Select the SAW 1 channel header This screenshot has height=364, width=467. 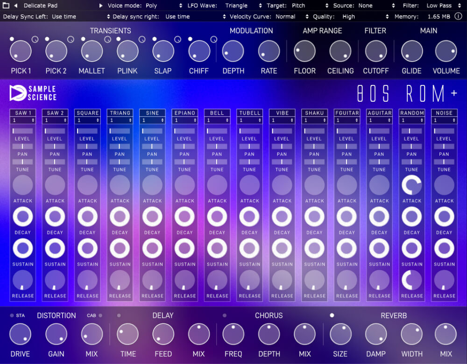pos(22,113)
